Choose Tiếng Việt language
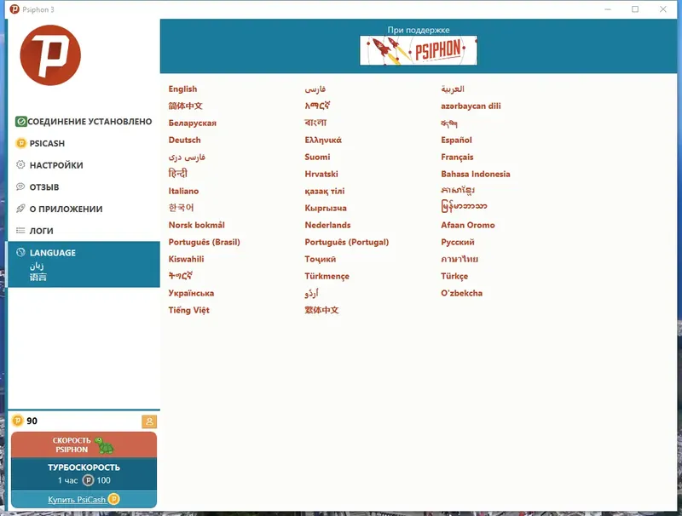Screen dimensions: 682x516 click(x=188, y=310)
